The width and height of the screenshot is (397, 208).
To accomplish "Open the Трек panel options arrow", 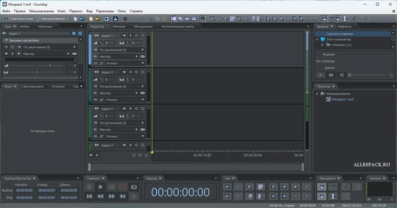I will [x=81, y=26].
